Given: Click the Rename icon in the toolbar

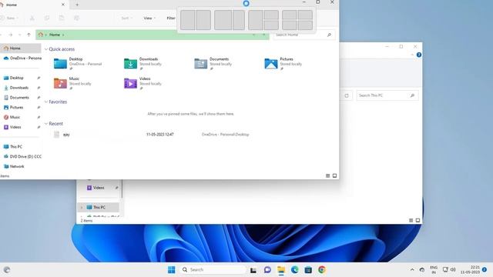Looking at the screenshot, I should [76, 18].
